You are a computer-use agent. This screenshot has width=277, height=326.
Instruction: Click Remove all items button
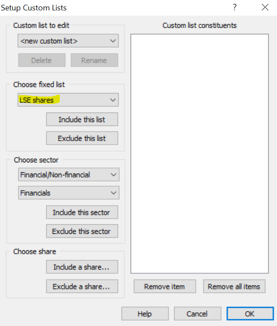234,286
